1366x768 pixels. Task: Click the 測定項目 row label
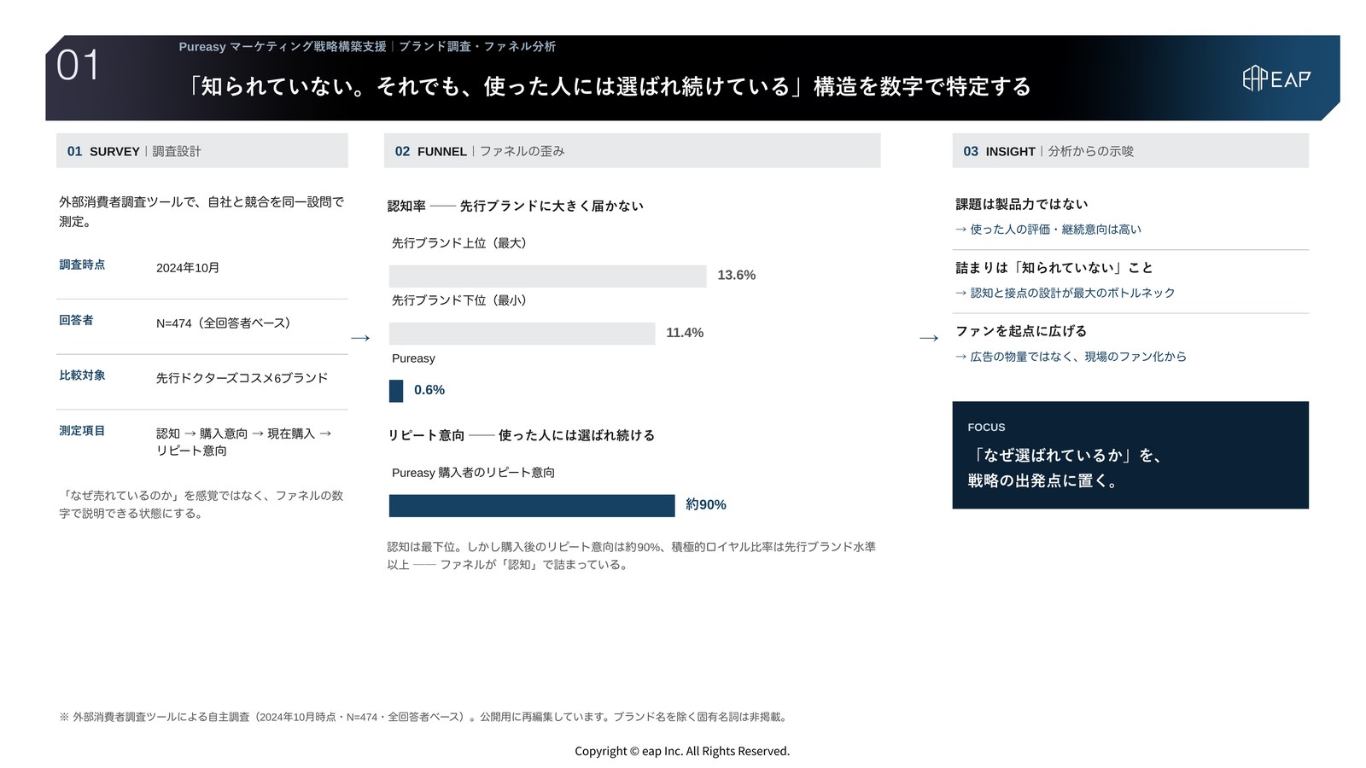point(82,431)
